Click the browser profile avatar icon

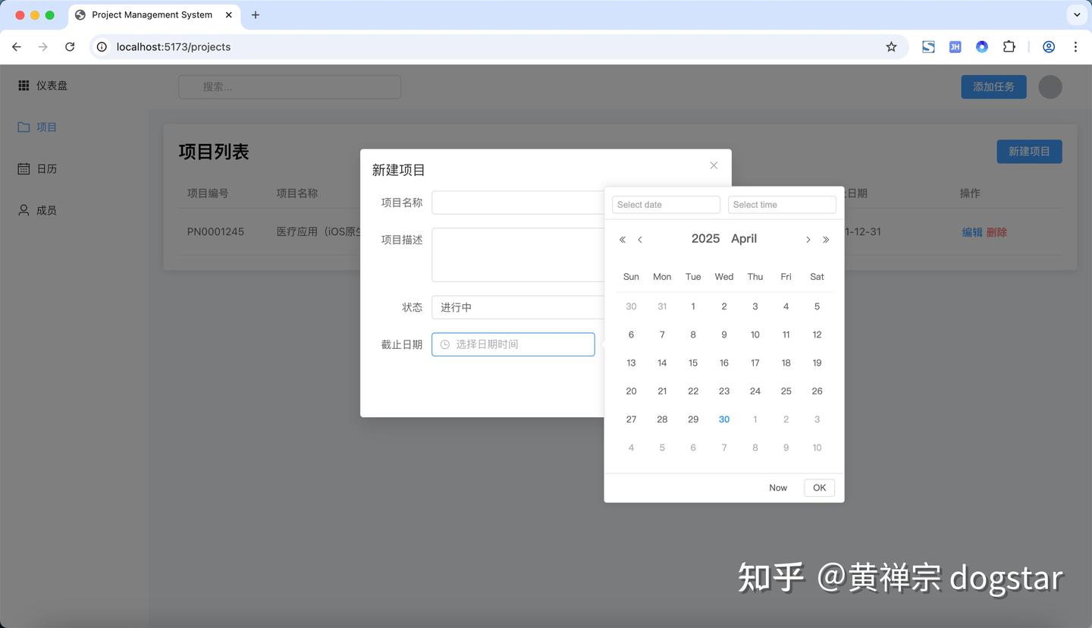1049,46
